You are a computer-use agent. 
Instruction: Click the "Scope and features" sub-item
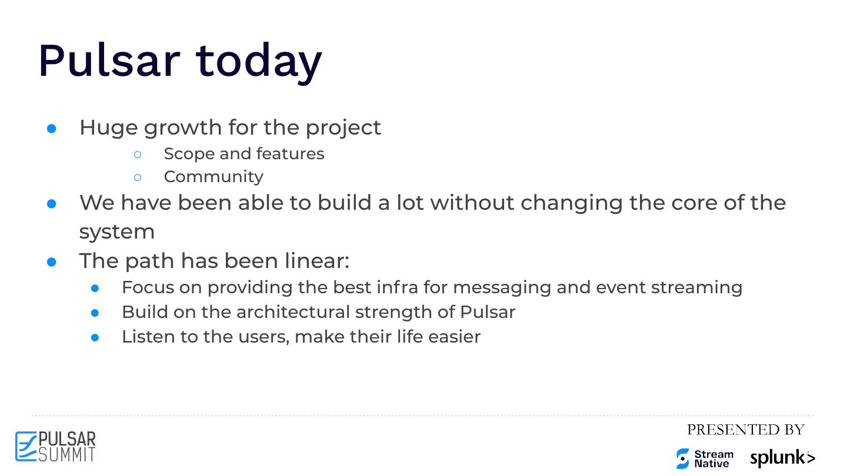(244, 154)
